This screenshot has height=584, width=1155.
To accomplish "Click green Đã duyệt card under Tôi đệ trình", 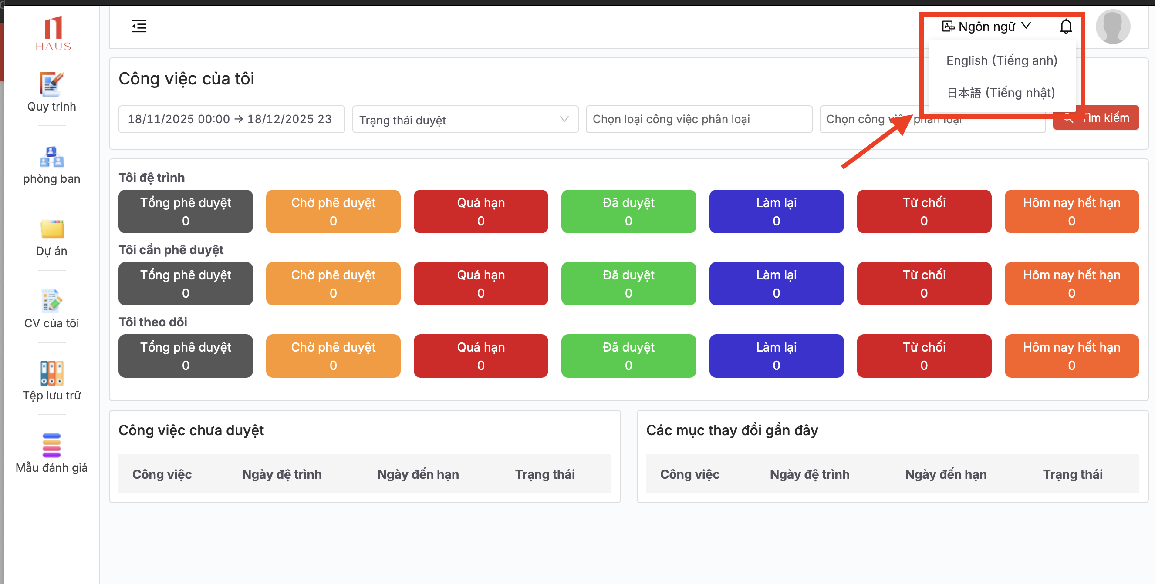I will click(x=628, y=211).
